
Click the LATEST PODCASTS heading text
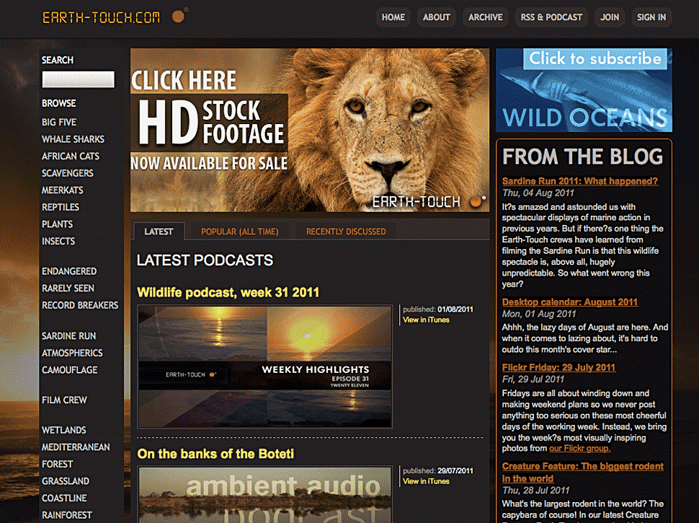(x=205, y=260)
